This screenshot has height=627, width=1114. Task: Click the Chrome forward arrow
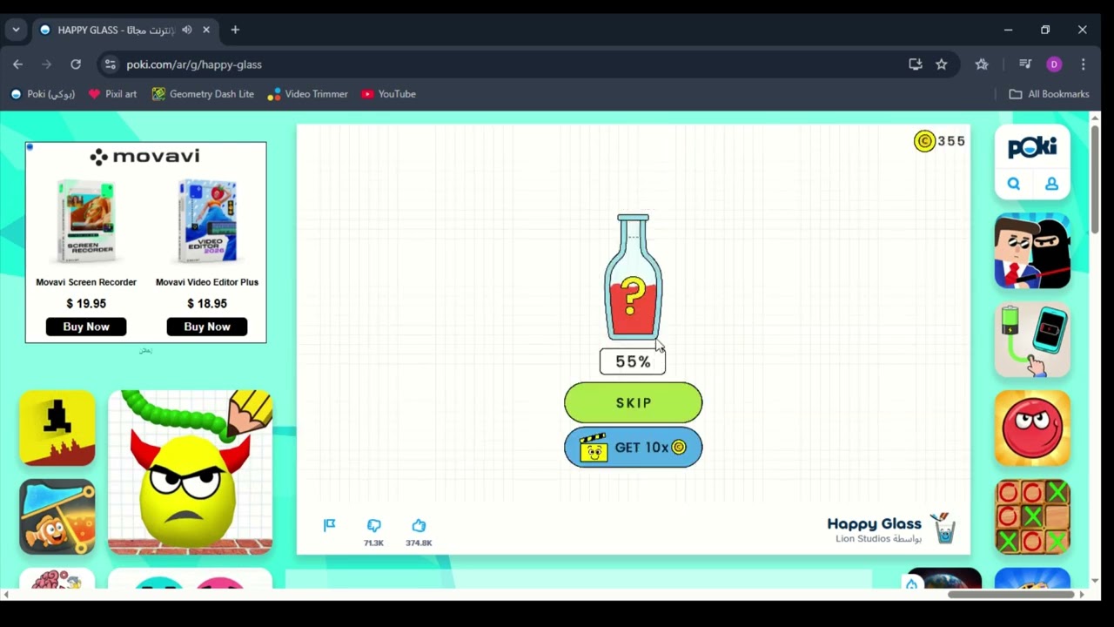[x=46, y=64]
